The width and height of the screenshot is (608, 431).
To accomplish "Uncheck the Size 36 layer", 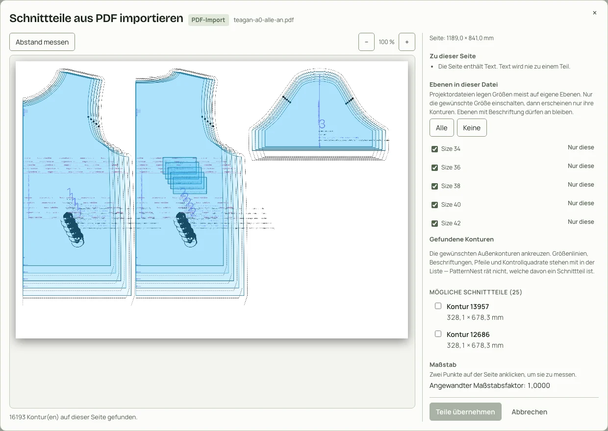I will 434,168.
